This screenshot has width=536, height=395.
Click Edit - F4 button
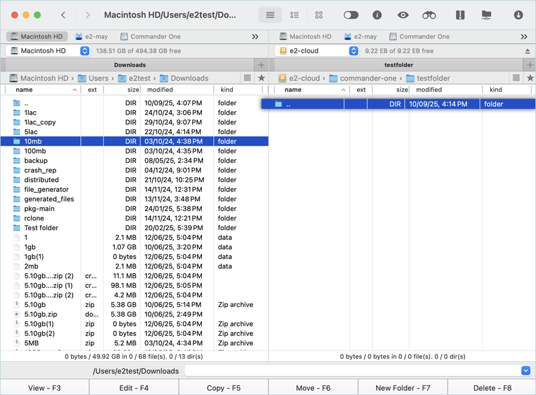134,388
